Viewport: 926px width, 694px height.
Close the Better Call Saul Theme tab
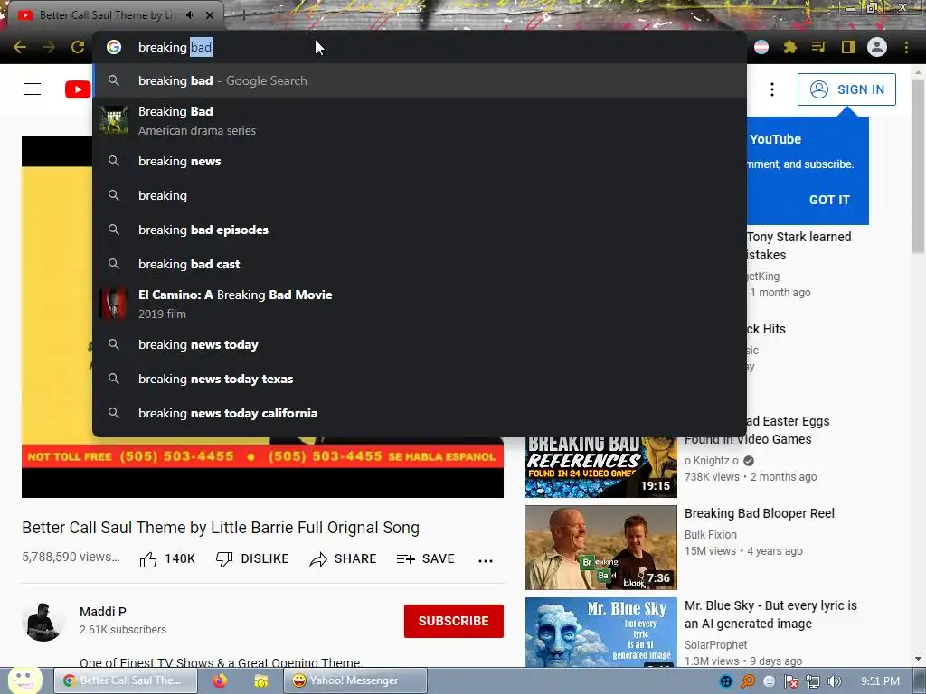pyautogui.click(x=210, y=14)
